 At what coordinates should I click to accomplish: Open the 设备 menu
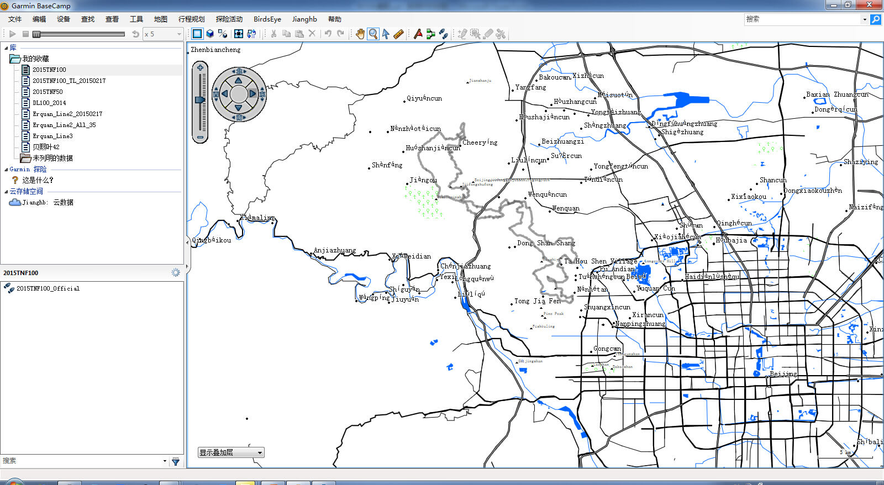coord(64,19)
